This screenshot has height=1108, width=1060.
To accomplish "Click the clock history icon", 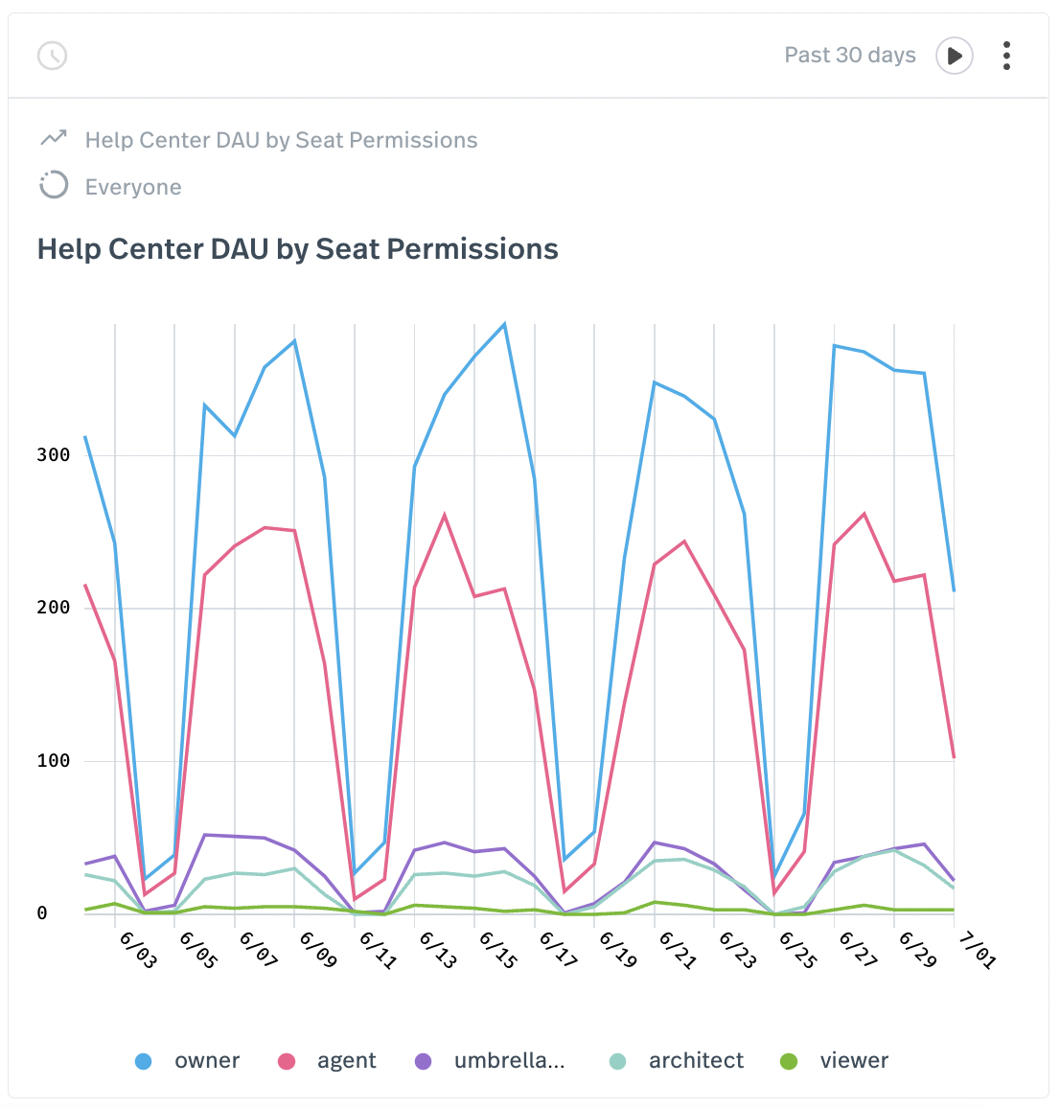I will tap(53, 56).
